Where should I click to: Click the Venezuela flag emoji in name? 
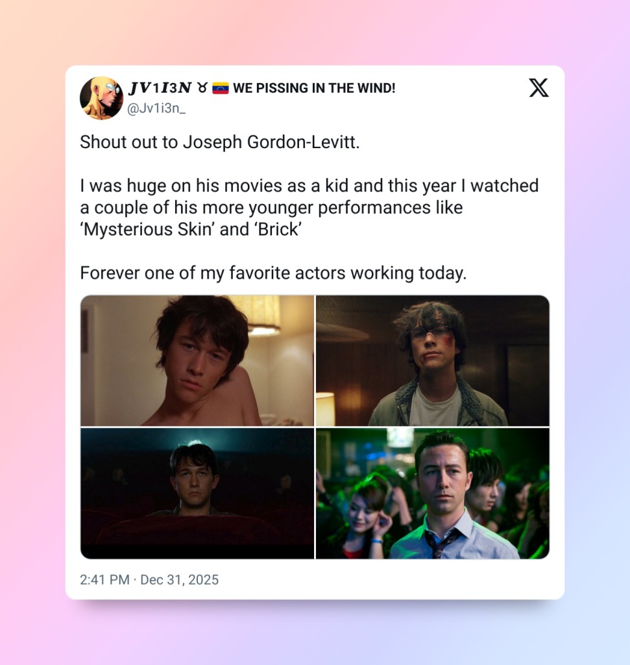click(221, 88)
